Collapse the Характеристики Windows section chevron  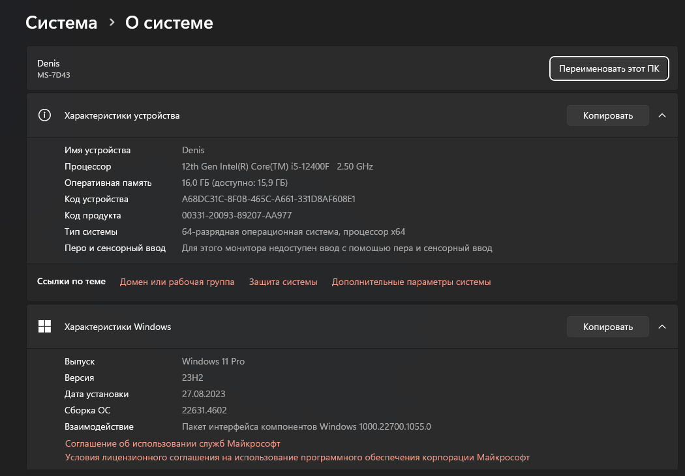coord(662,327)
